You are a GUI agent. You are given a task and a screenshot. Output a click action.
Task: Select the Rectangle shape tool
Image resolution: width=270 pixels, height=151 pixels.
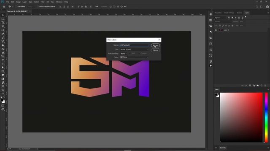pyautogui.click(x=3, y=71)
